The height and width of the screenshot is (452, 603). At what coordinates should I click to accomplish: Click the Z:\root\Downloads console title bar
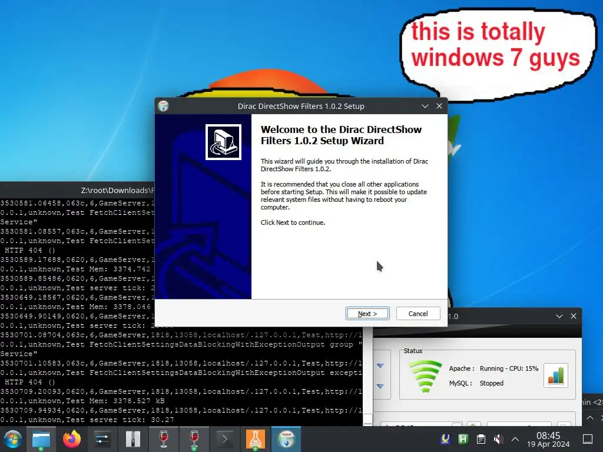[x=77, y=190]
